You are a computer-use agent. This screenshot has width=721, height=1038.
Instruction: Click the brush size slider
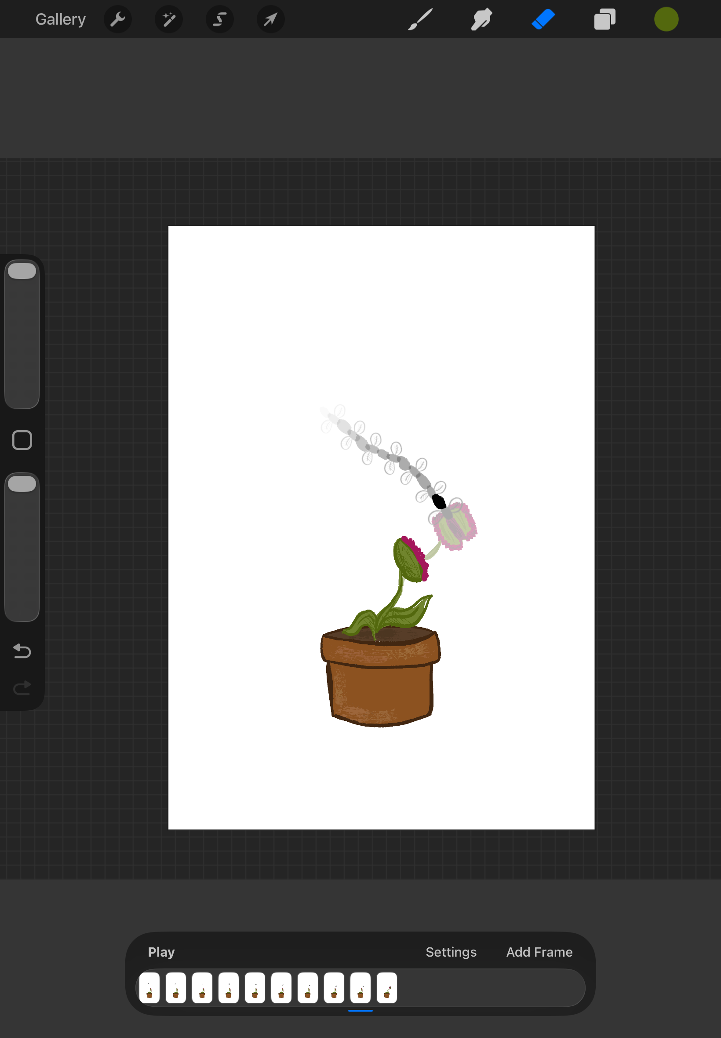(22, 334)
